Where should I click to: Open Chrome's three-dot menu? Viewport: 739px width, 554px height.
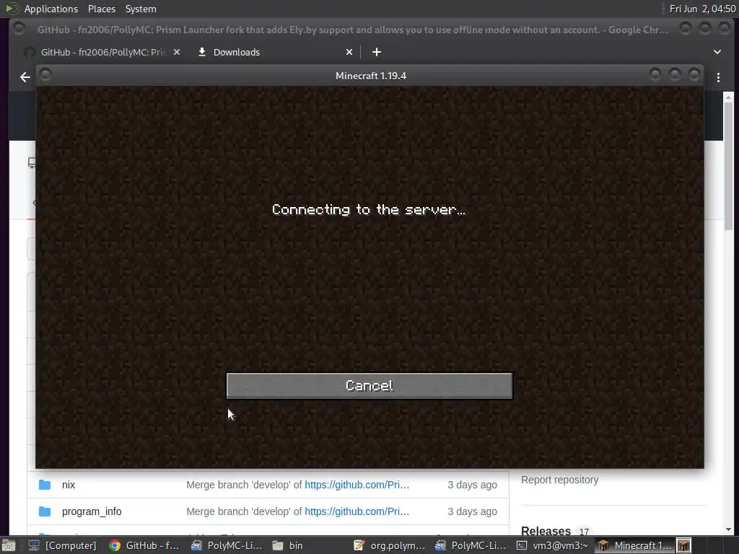(718, 78)
